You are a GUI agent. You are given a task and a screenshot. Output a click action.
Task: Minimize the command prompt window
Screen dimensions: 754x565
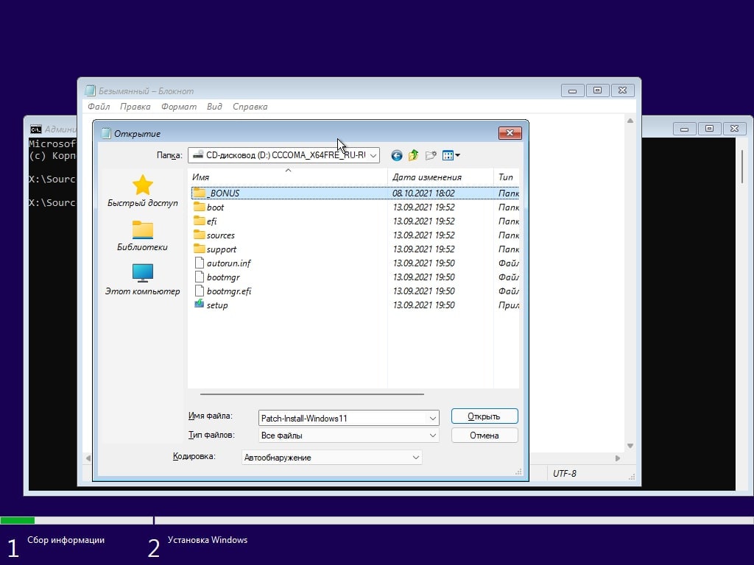pyautogui.click(x=684, y=129)
